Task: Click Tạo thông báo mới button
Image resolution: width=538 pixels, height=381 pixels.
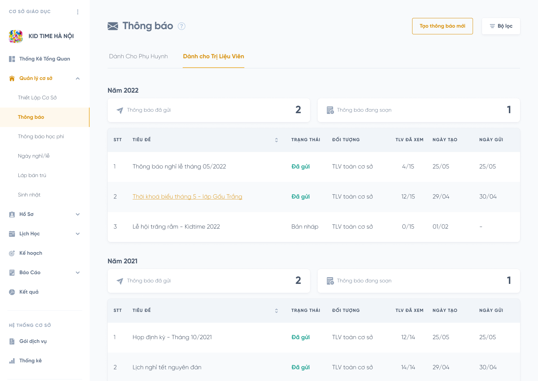Action: (x=442, y=26)
